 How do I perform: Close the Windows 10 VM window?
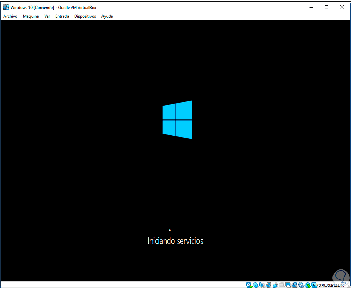click(x=342, y=8)
